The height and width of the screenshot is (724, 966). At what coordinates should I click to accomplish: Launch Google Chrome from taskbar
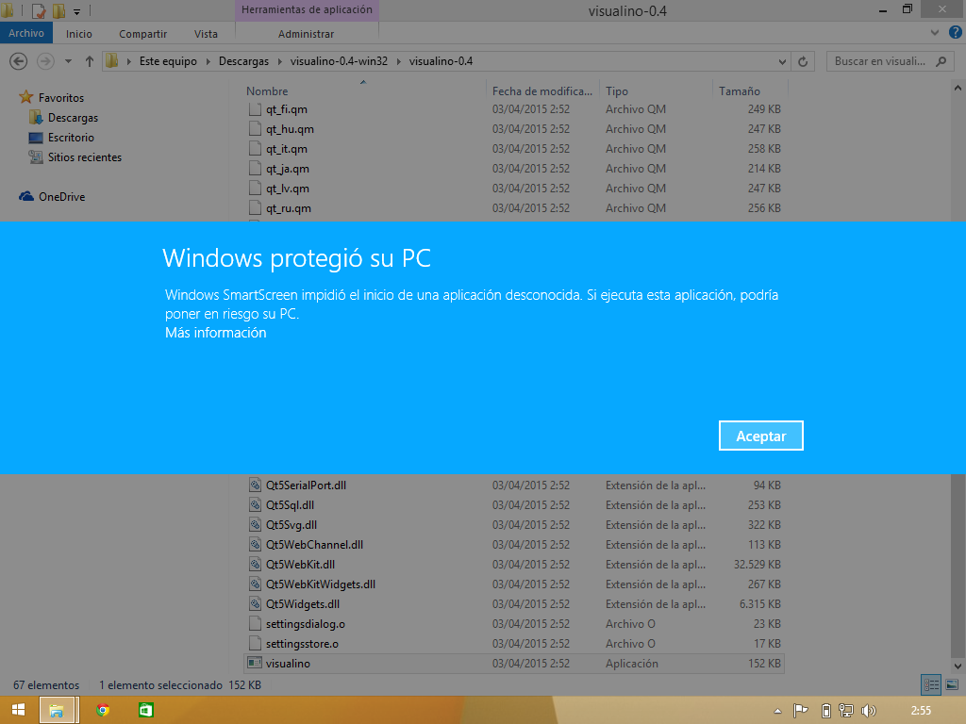pos(103,710)
